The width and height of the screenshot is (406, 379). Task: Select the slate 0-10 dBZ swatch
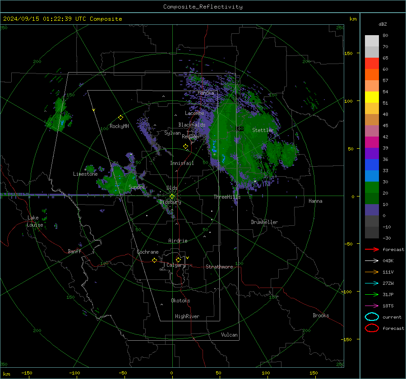372,210
